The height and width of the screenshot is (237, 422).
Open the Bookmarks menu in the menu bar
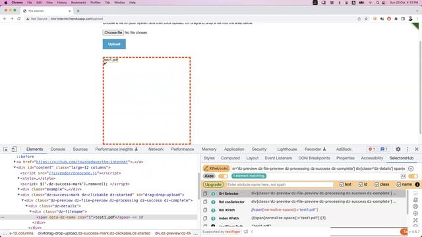[78, 3]
